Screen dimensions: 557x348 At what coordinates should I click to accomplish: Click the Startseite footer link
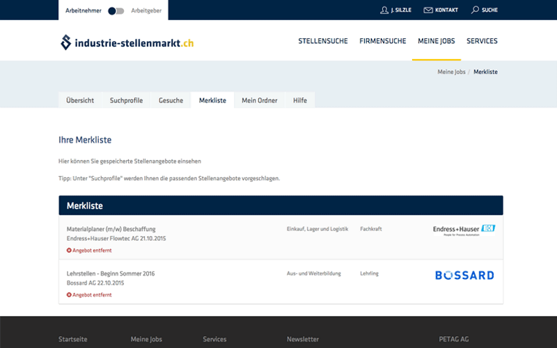[x=73, y=339]
